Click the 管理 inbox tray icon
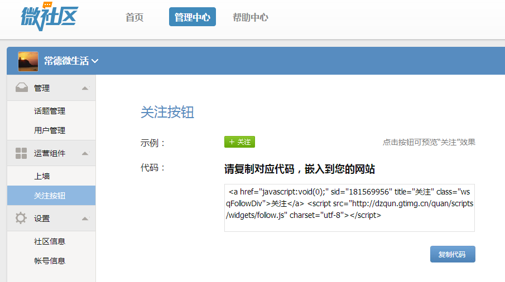505x282 pixels. click(22, 87)
